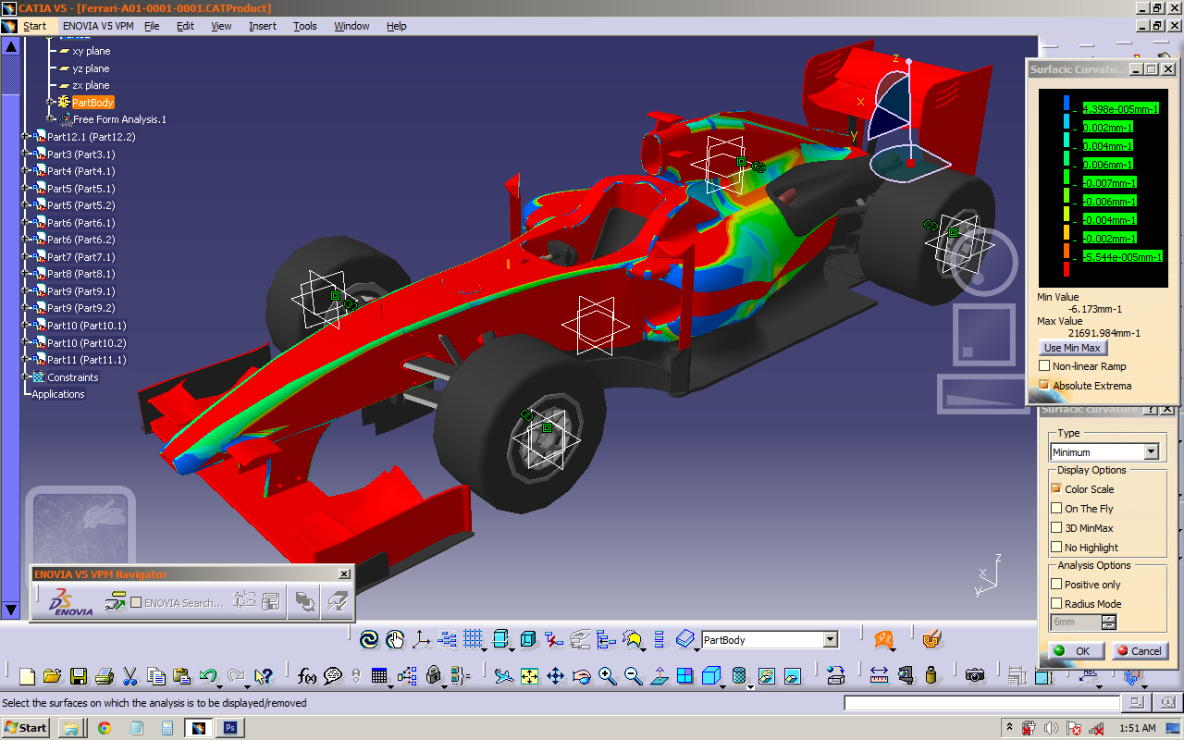Click the radius value spinner arrows
Image resolution: width=1184 pixels, height=740 pixels.
pyautogui.click(x=1109, y=623)
